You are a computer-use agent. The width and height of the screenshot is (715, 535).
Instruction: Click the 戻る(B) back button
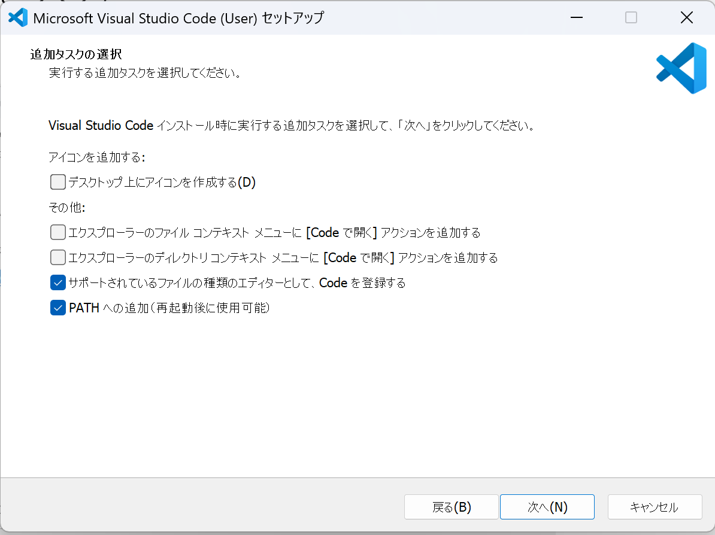[451, 507]
